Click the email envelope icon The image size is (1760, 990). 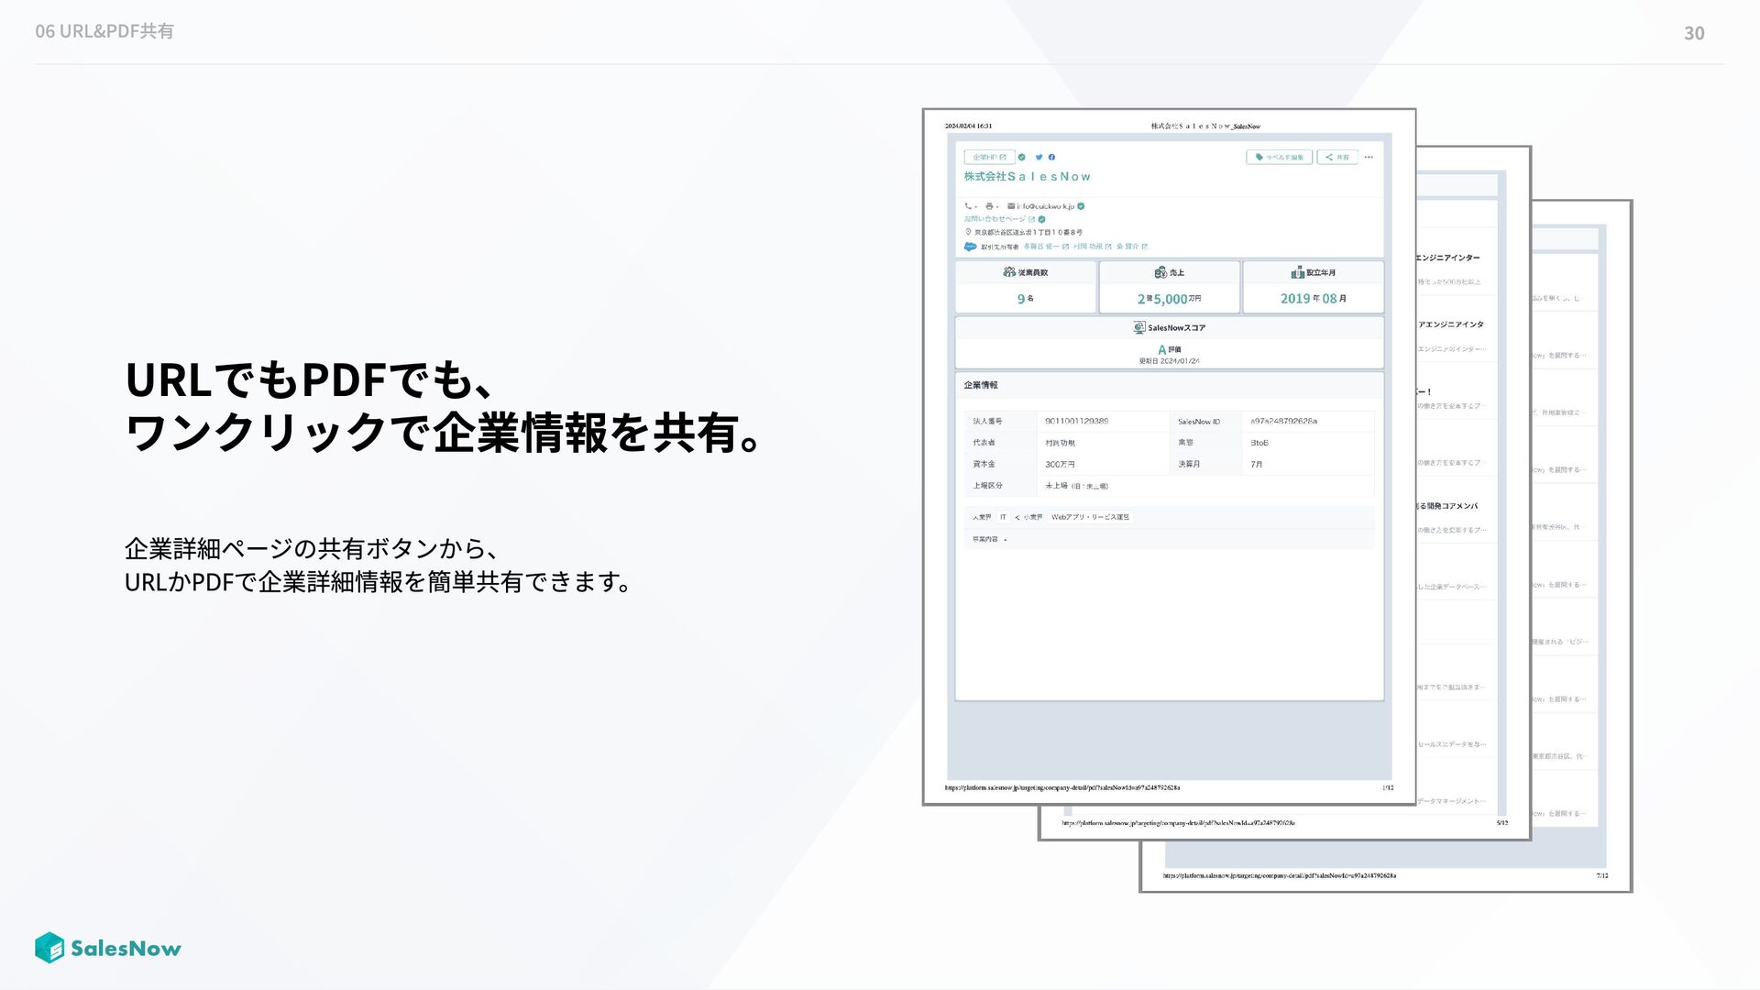(x=1011, y=206)
